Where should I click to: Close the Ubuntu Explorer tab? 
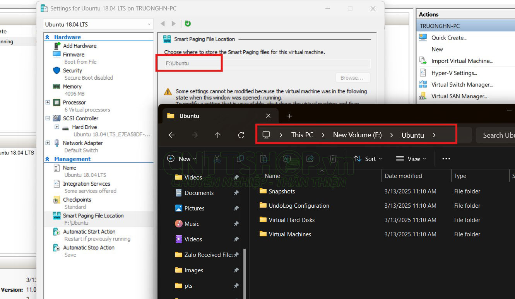tap(268, 116)
